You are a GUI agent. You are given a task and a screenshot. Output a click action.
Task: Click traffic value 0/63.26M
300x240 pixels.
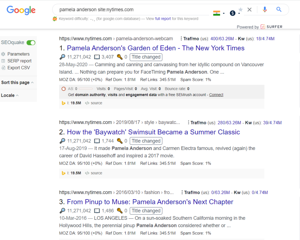(220, 193)
